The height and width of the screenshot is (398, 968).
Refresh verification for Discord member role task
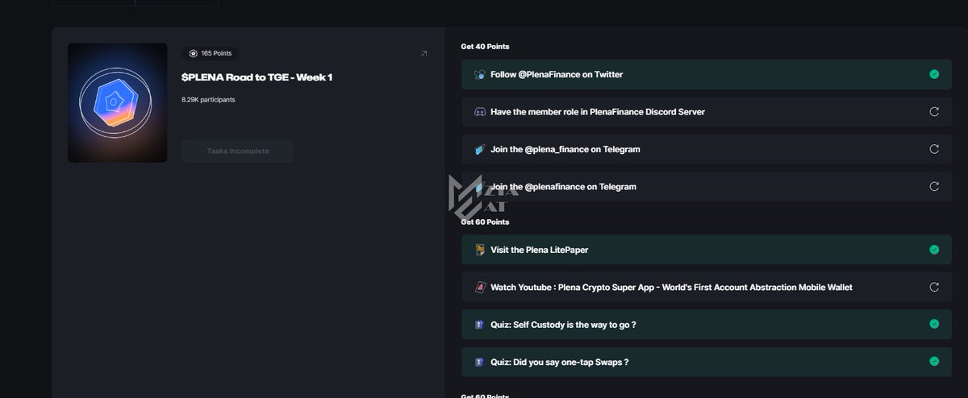coord(934,112)
